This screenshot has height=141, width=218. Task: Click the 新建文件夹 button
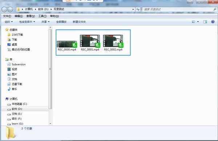79,22
